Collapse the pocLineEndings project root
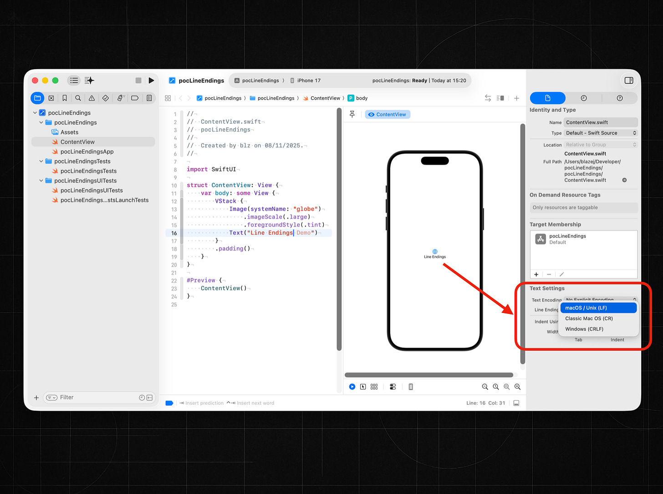The width and height of the screenshot is (663, 494). coord(35,113)
